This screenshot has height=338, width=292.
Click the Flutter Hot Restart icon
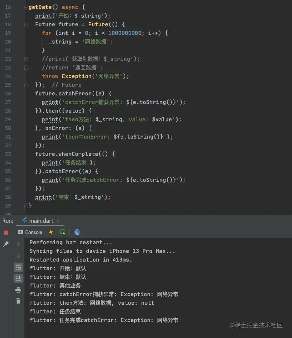[62, 232]
